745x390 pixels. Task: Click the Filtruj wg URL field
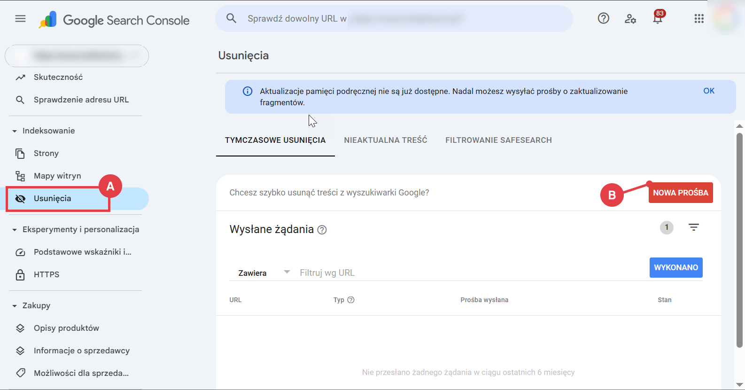point(470,273)
